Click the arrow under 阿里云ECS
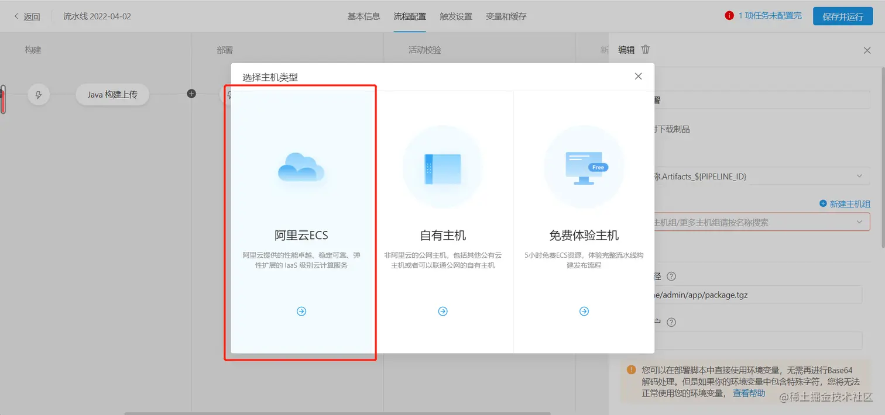 301,312
